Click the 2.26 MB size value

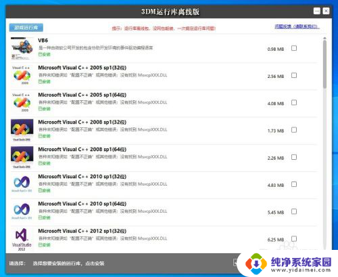click(x=276, y=158)
